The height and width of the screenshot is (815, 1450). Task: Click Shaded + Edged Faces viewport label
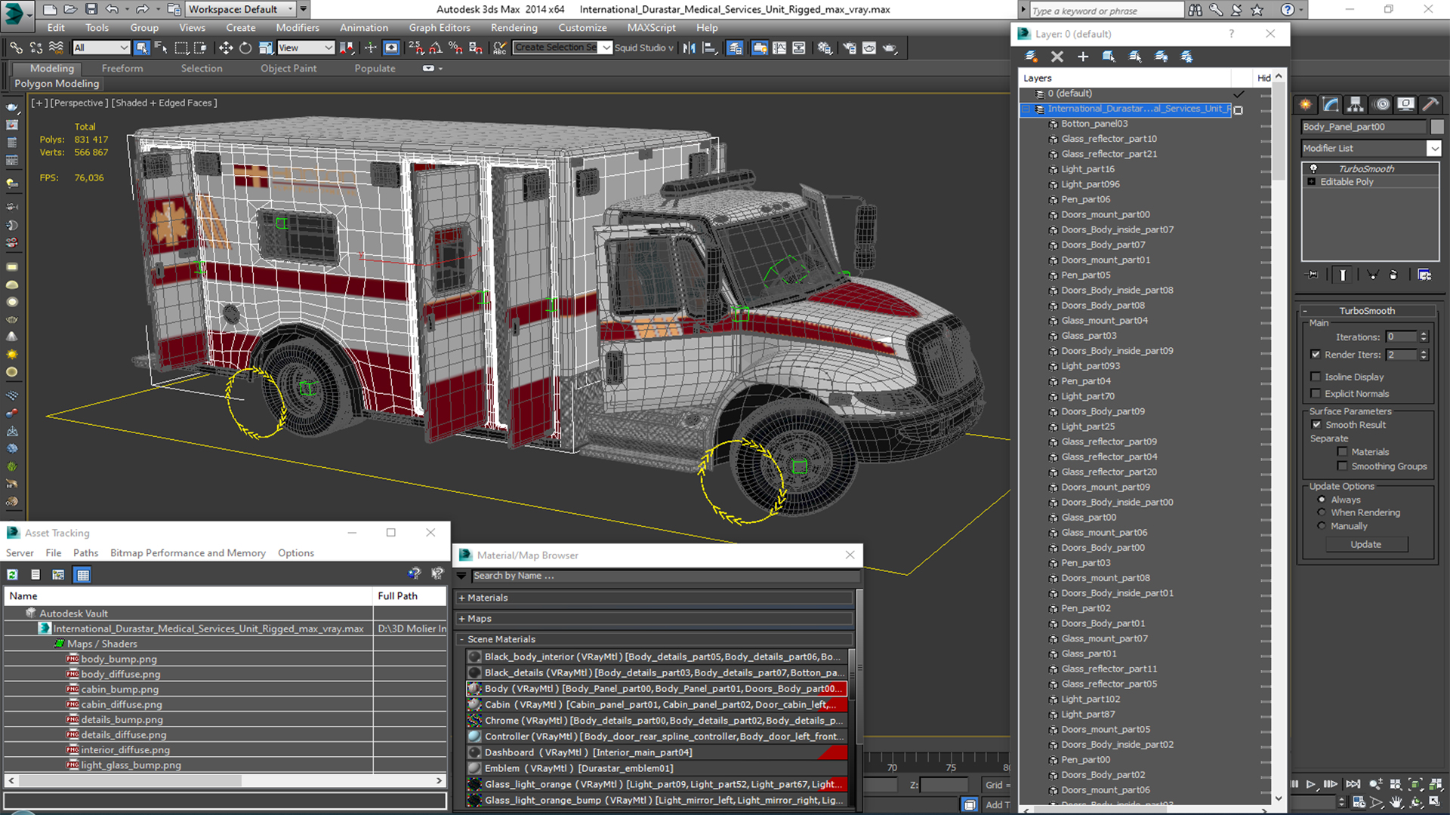[x=164, y=103]
